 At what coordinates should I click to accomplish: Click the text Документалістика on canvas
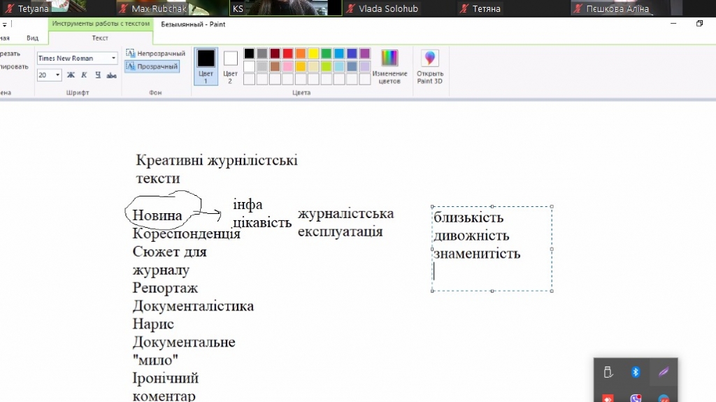coord(193,306)
